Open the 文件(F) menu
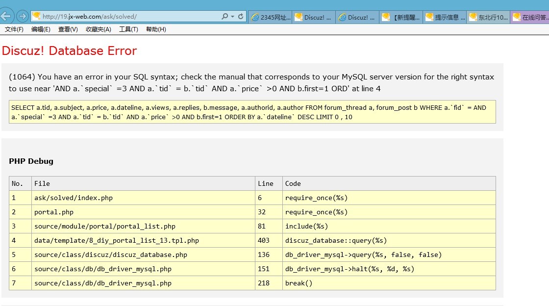Viewport: 549px width, 306px height. (x=14, y=29)
